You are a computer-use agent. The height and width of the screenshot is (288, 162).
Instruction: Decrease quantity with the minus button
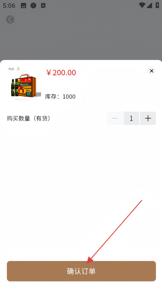tap(115, 118)
